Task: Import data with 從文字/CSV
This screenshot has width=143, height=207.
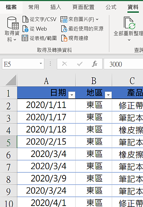Action: coord(39,19)
